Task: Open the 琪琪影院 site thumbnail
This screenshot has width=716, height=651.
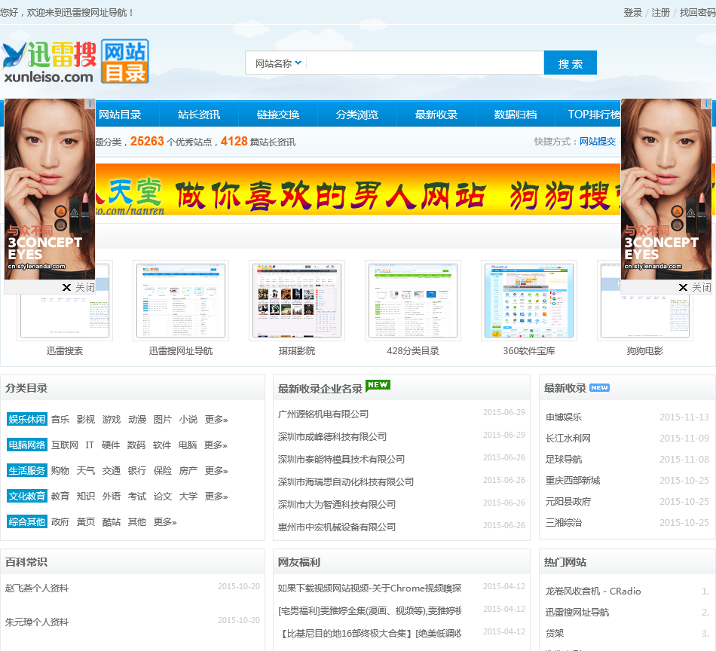Action: [x=297, y=301]
